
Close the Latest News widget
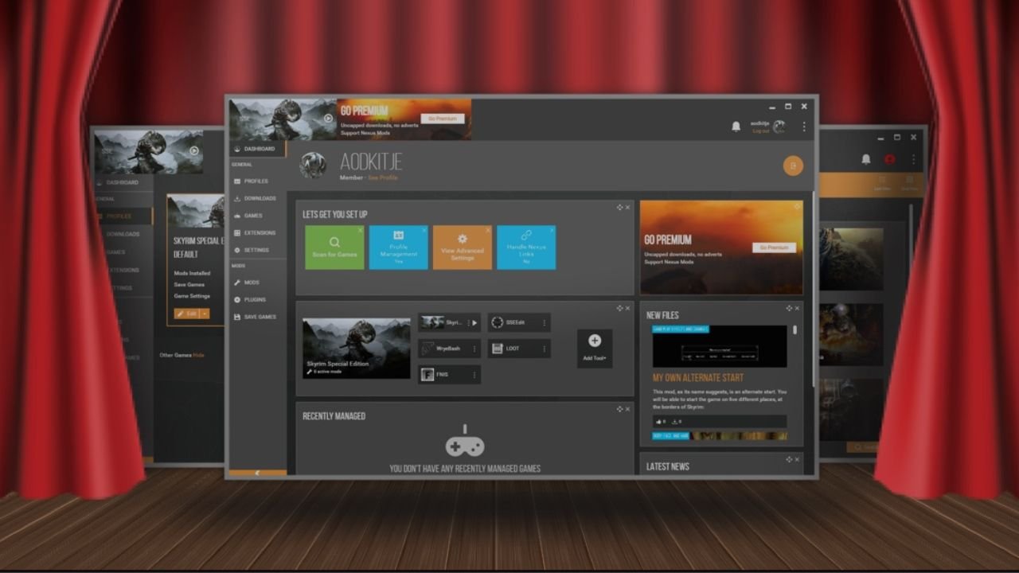[797, 459]
